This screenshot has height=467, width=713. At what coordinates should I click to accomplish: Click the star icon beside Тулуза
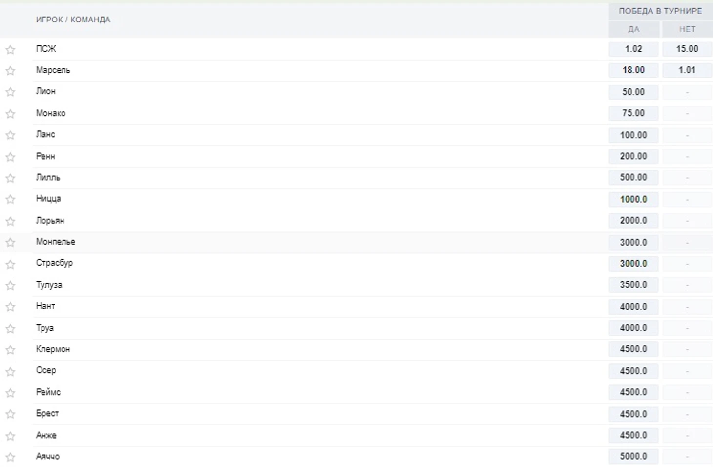(x=10, y=285)
